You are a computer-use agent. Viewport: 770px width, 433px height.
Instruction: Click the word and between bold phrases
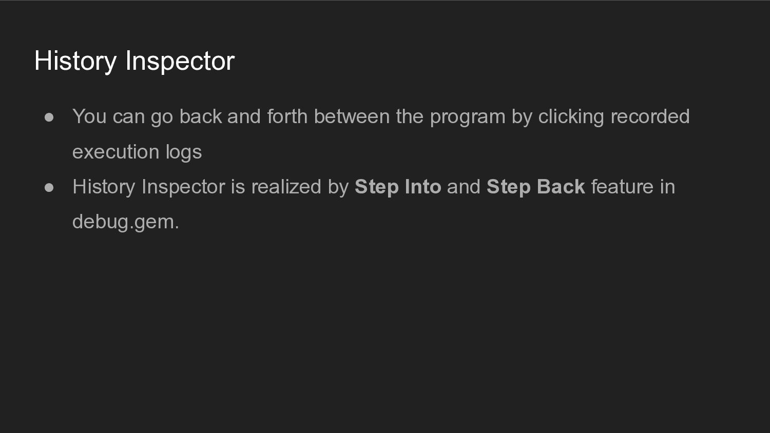pyautogui.click(x=464, y=187)
